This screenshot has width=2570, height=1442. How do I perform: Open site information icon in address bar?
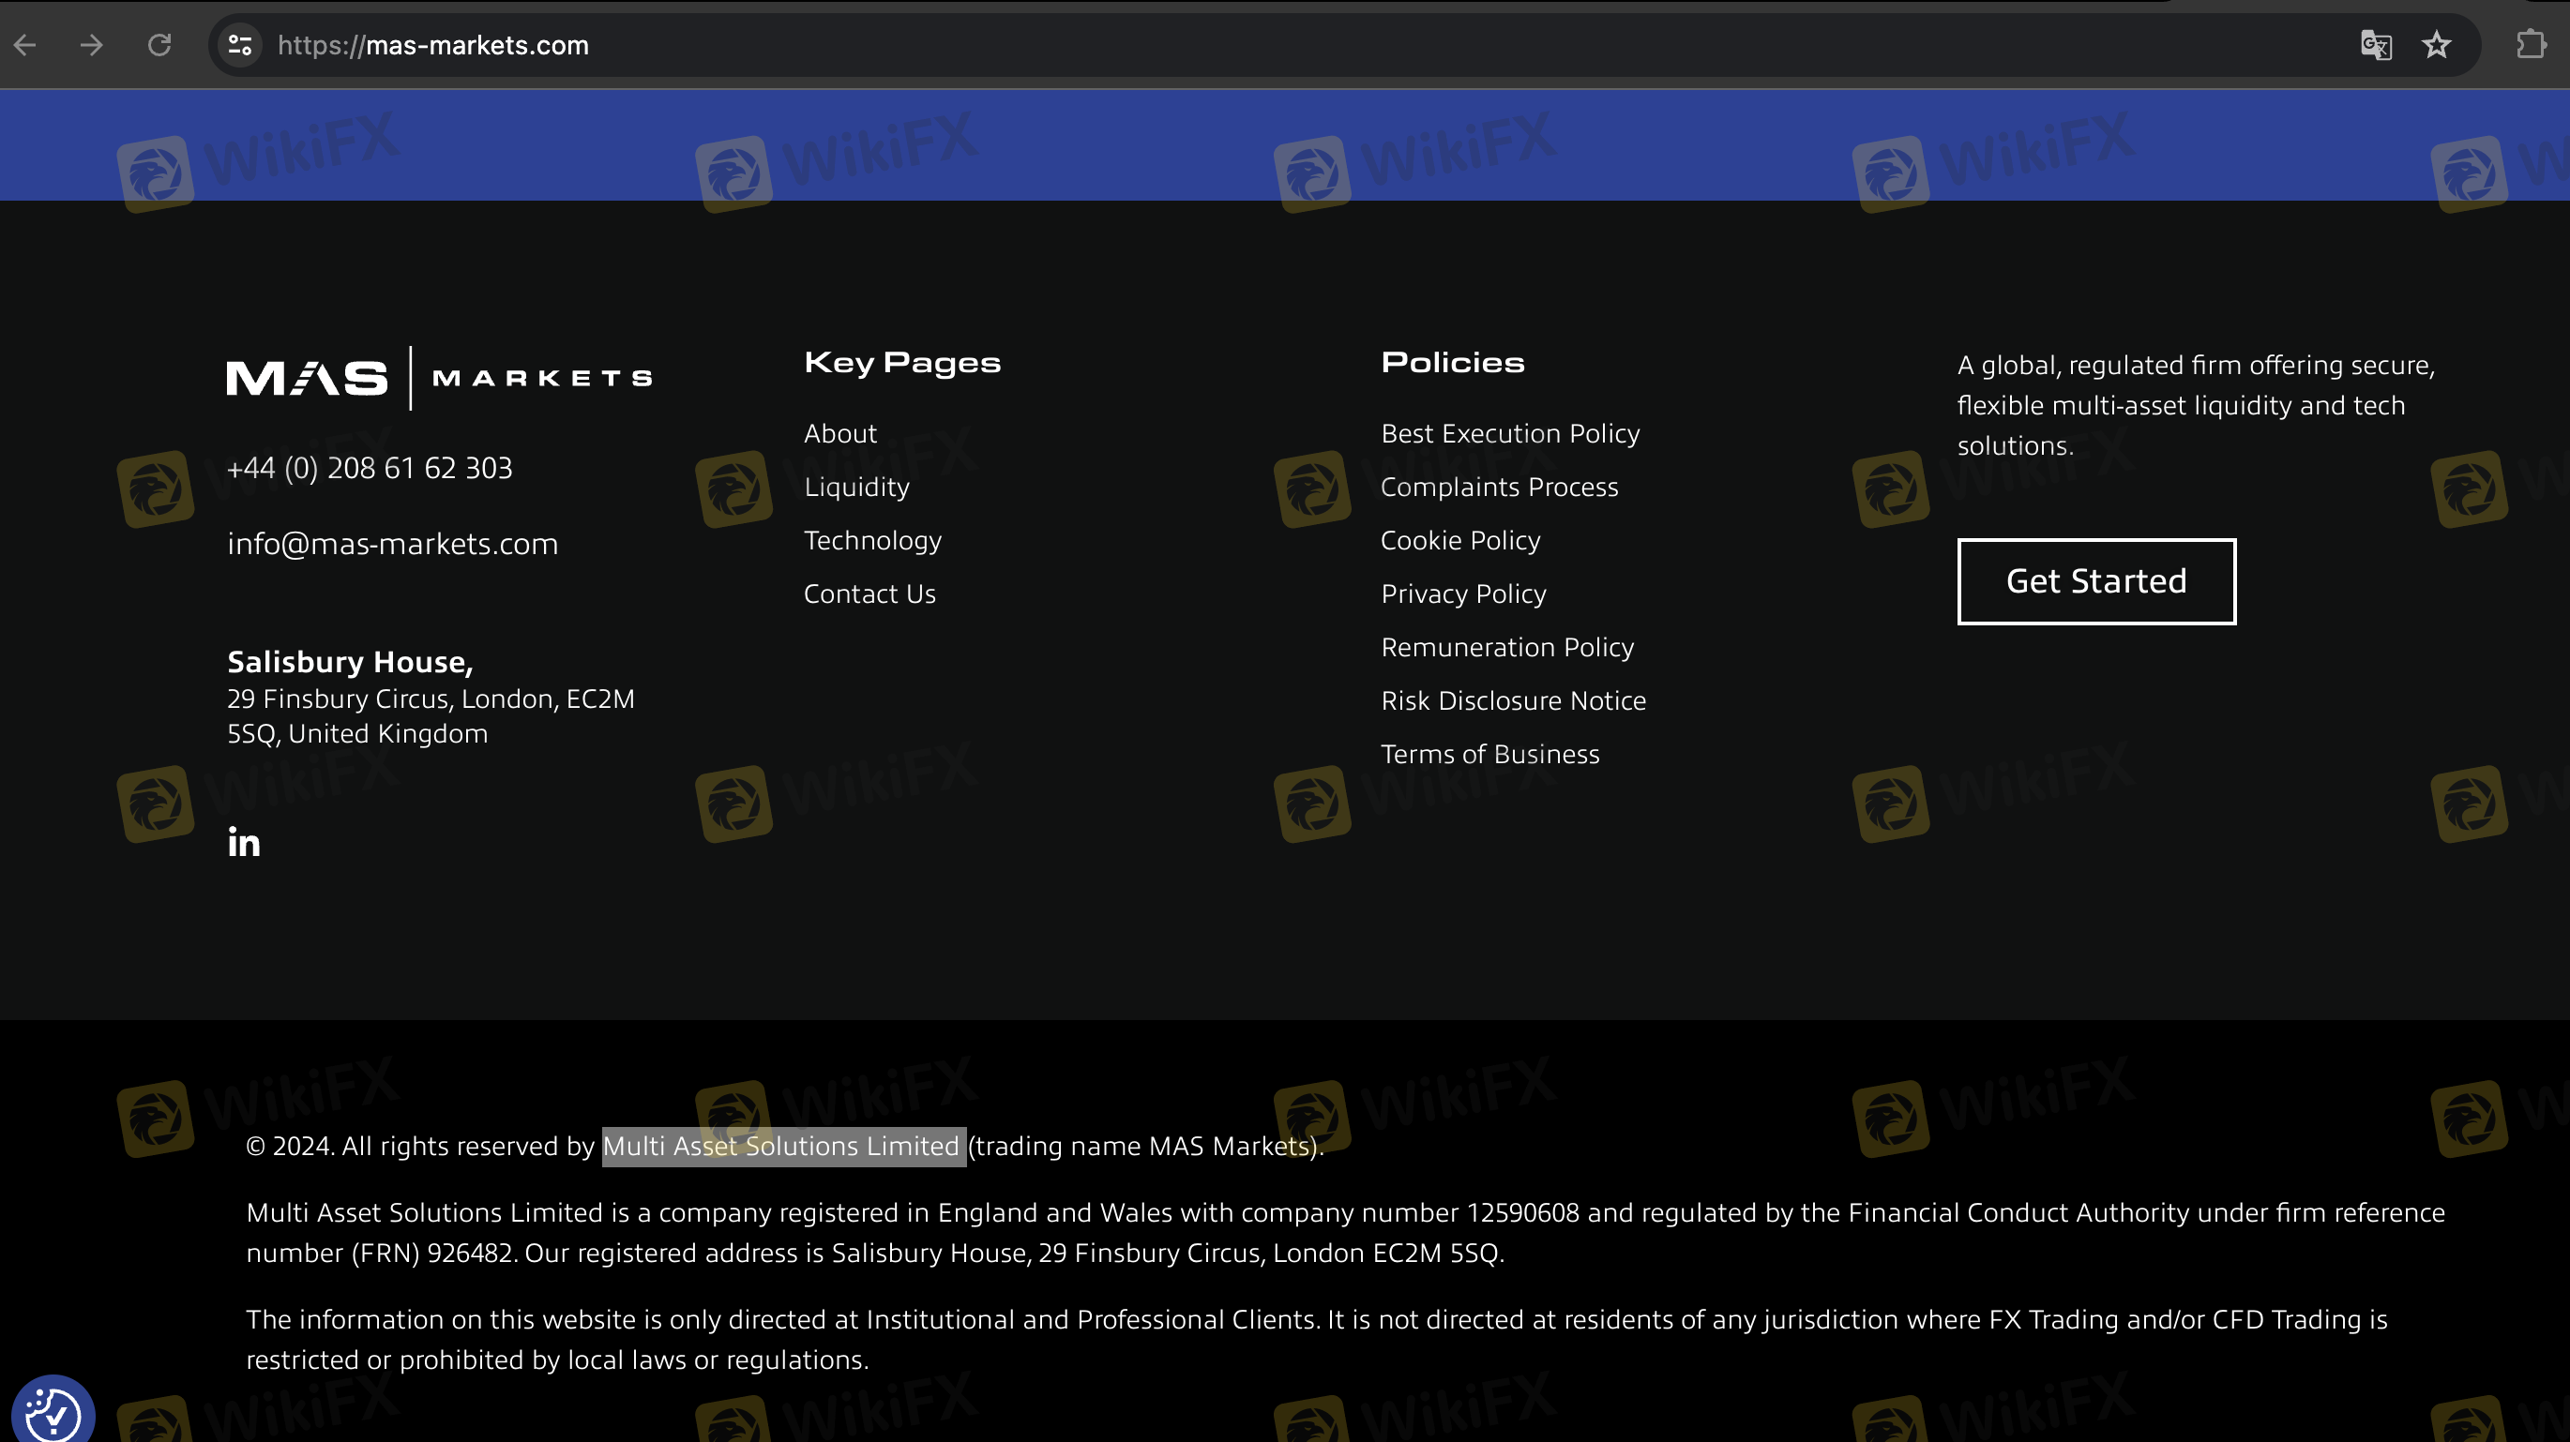[239, 45]
